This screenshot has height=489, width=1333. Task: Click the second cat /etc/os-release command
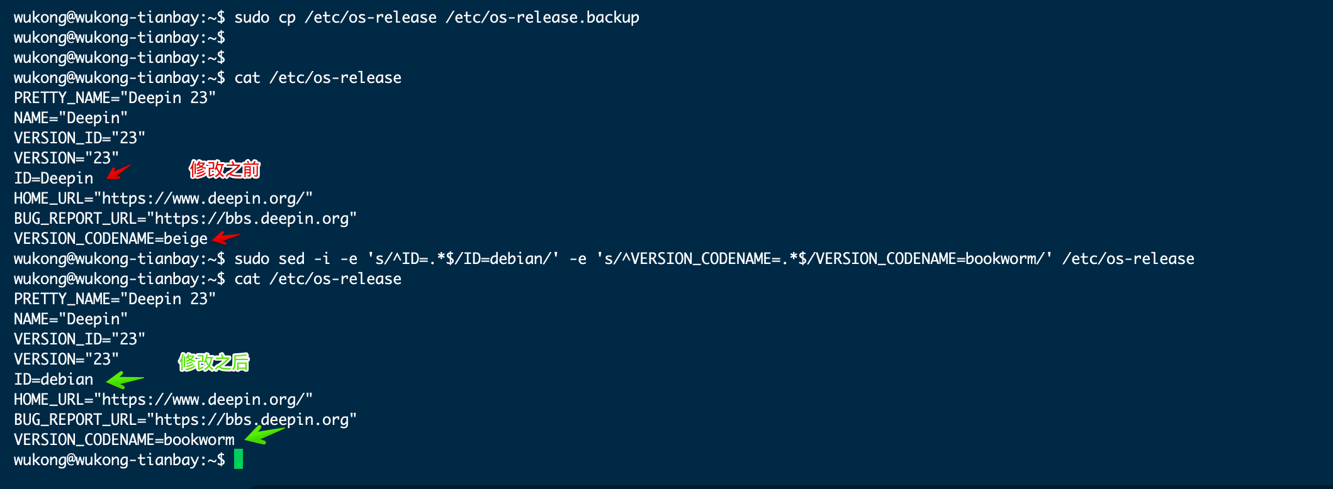tap(318, 279)
